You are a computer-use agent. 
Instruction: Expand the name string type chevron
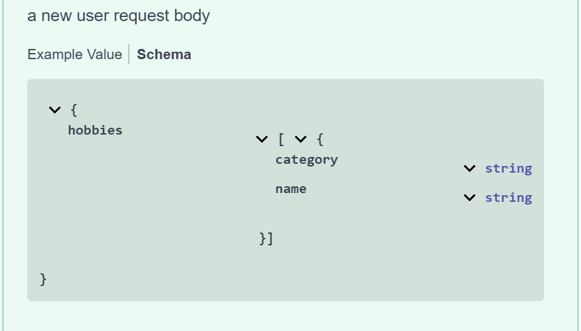(469, 198)
